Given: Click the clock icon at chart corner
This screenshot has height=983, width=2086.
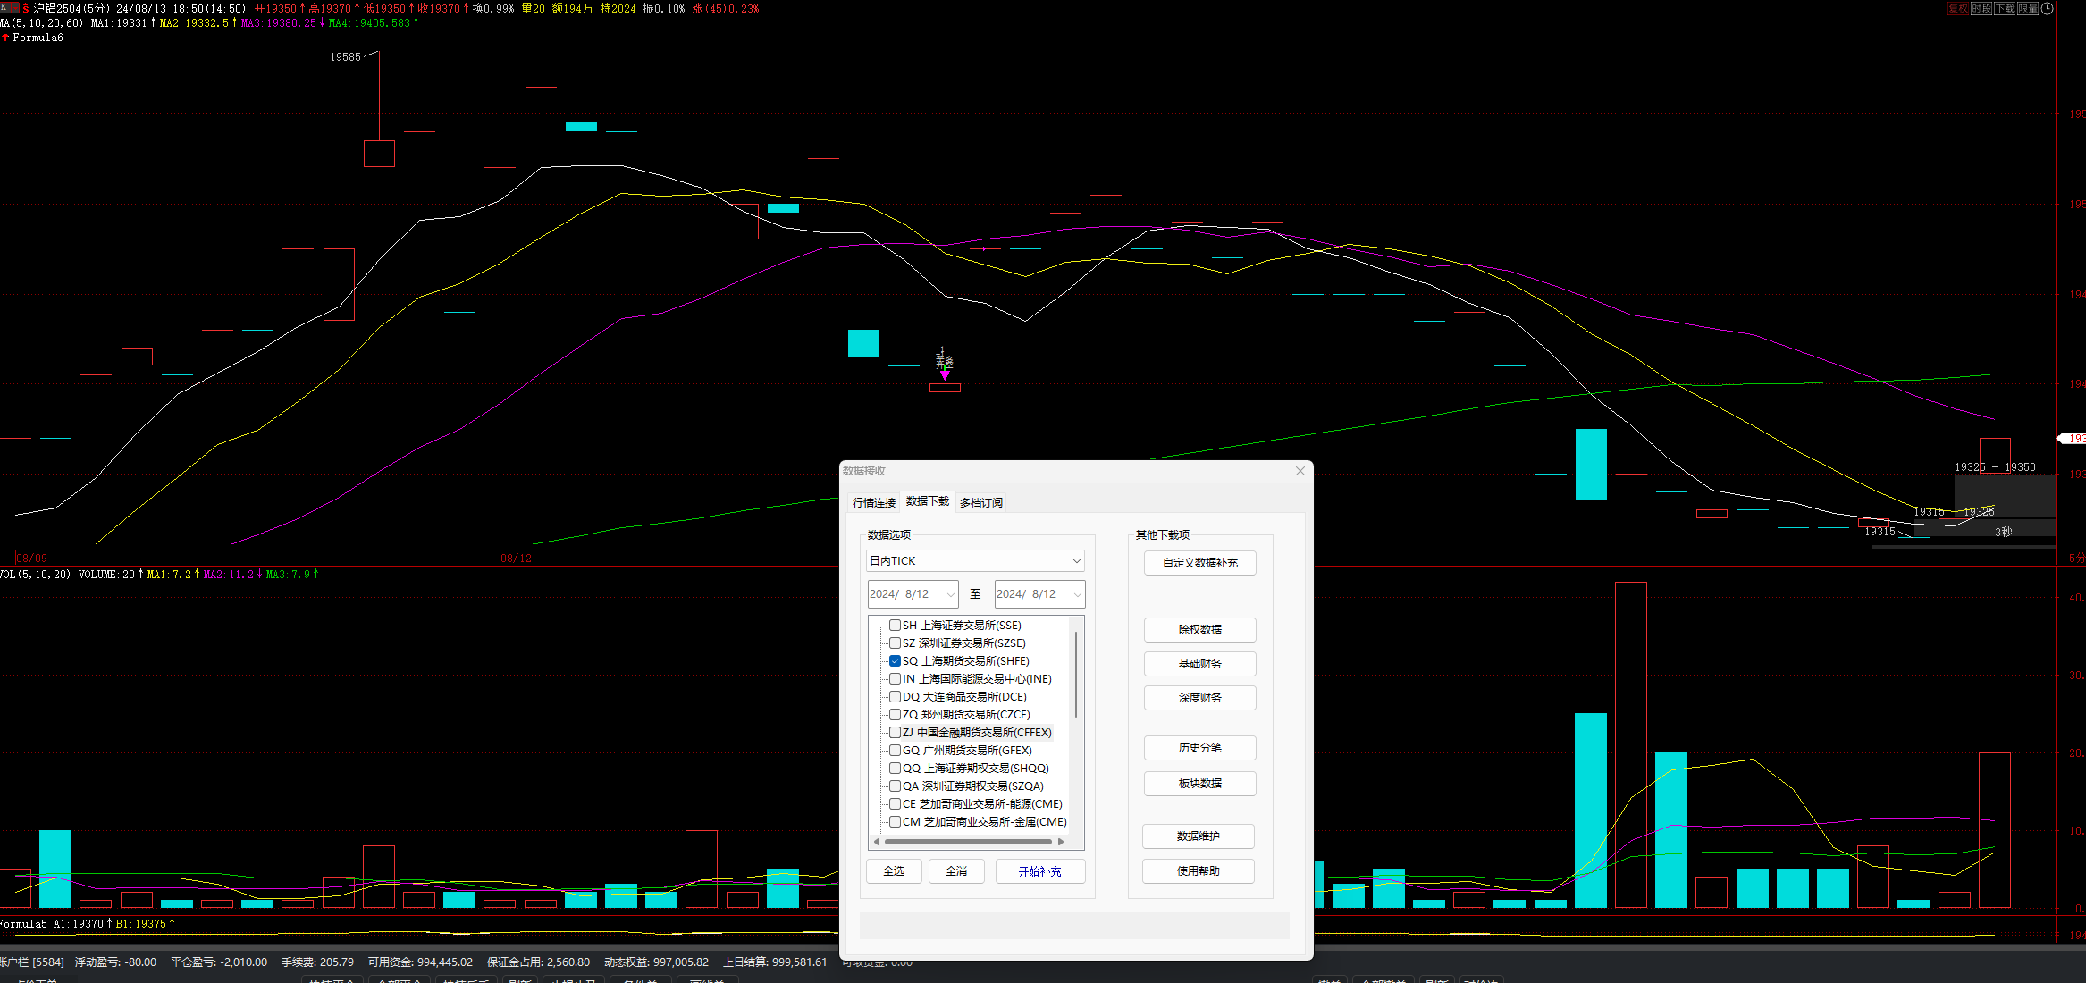Looking at the screenshot, I should point(2048,8).
